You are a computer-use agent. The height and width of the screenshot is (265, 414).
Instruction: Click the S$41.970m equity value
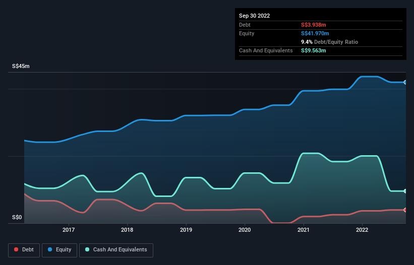315,33
